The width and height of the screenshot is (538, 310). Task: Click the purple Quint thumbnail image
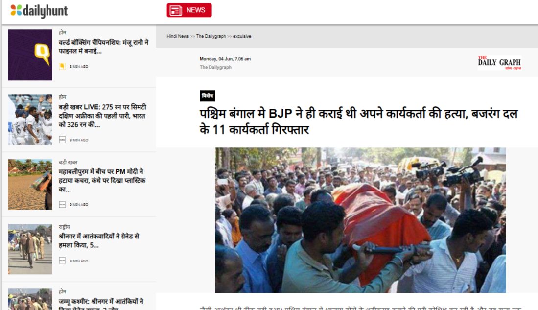30,55
